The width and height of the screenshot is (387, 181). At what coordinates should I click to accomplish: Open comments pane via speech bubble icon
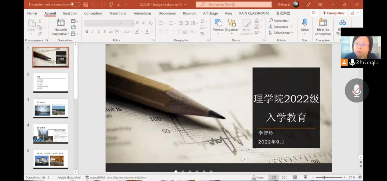313,13
